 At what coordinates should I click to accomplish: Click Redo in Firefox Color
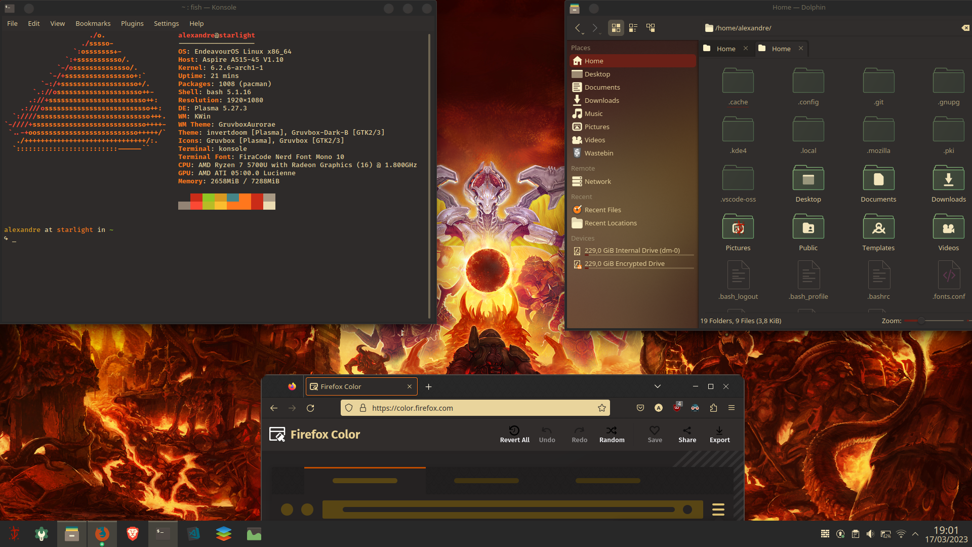pos(579,435)
